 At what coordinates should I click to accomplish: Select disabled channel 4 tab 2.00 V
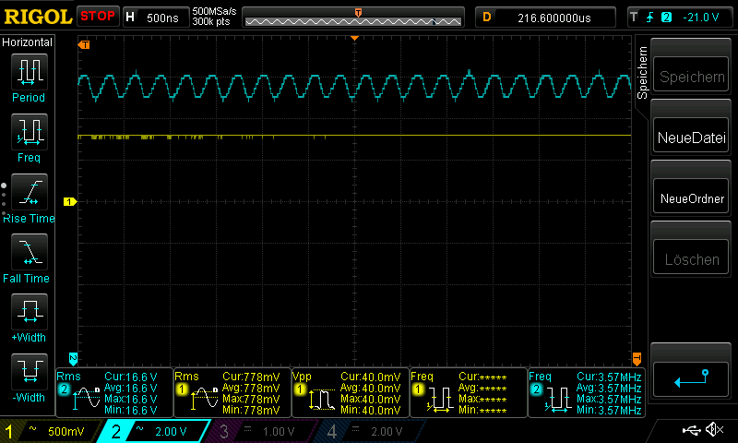tap(371, 431)
